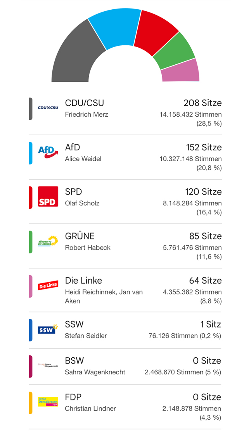Click the yellow color bar beside FDP
This screenshot has height=436, width=249.
click(31, 403)
